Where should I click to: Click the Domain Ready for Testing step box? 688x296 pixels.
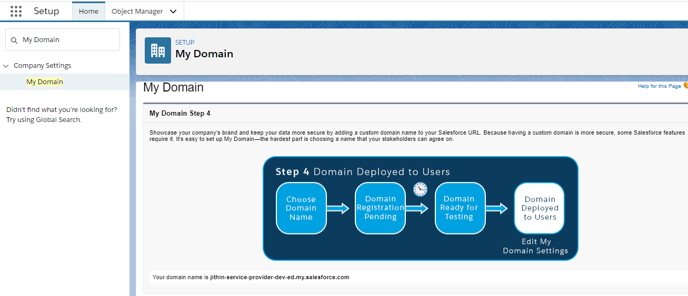(x=460, y=208)
